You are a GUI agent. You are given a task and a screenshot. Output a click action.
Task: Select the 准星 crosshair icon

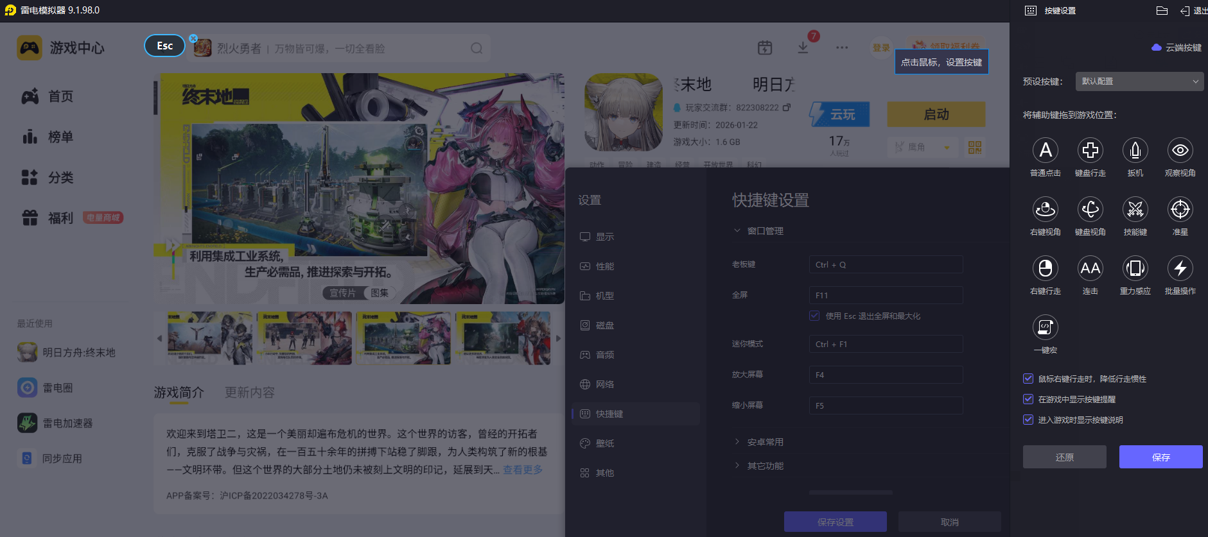(x=1180, y=209)
